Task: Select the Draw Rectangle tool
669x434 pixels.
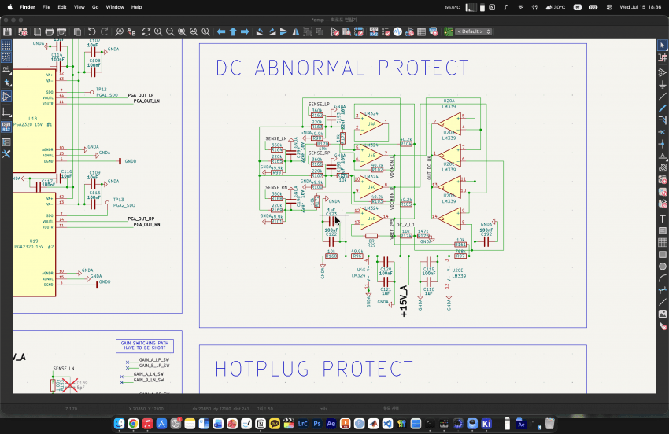Action: point(663,255)
